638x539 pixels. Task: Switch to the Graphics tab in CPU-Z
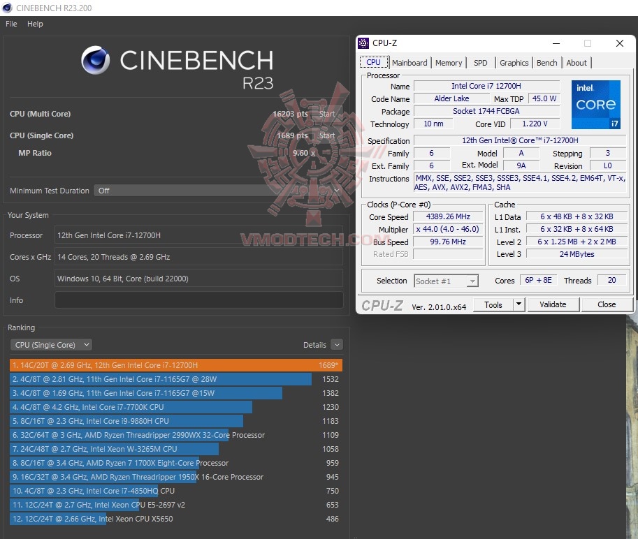click(514, 63)
